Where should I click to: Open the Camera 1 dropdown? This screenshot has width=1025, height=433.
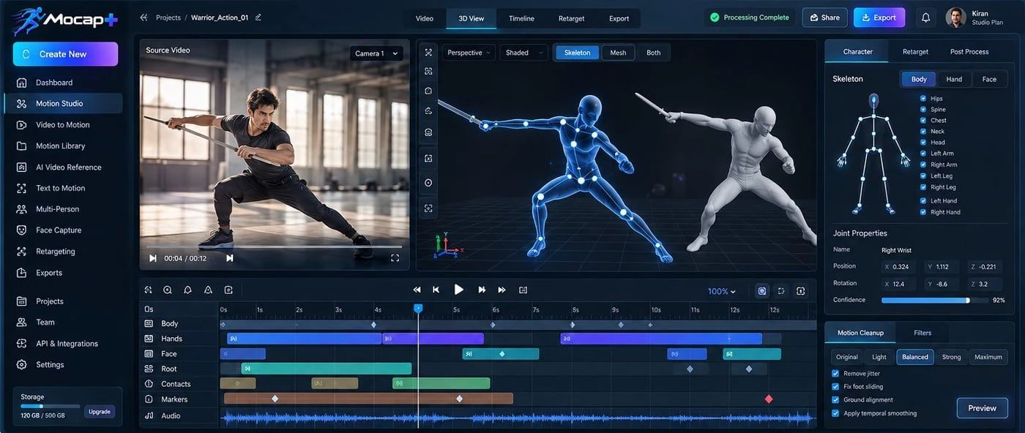[376, 53]
